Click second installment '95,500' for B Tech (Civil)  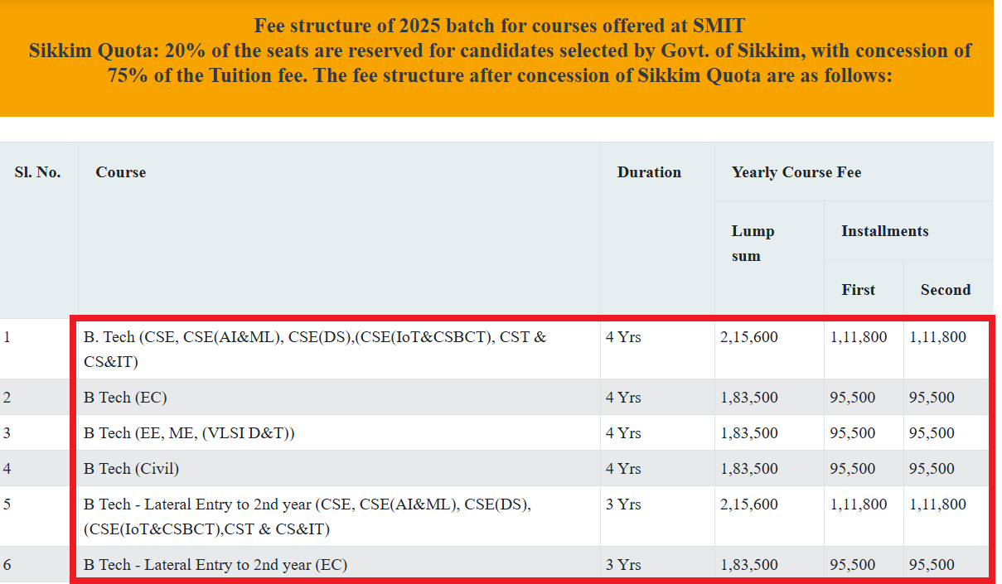point(932,469)
